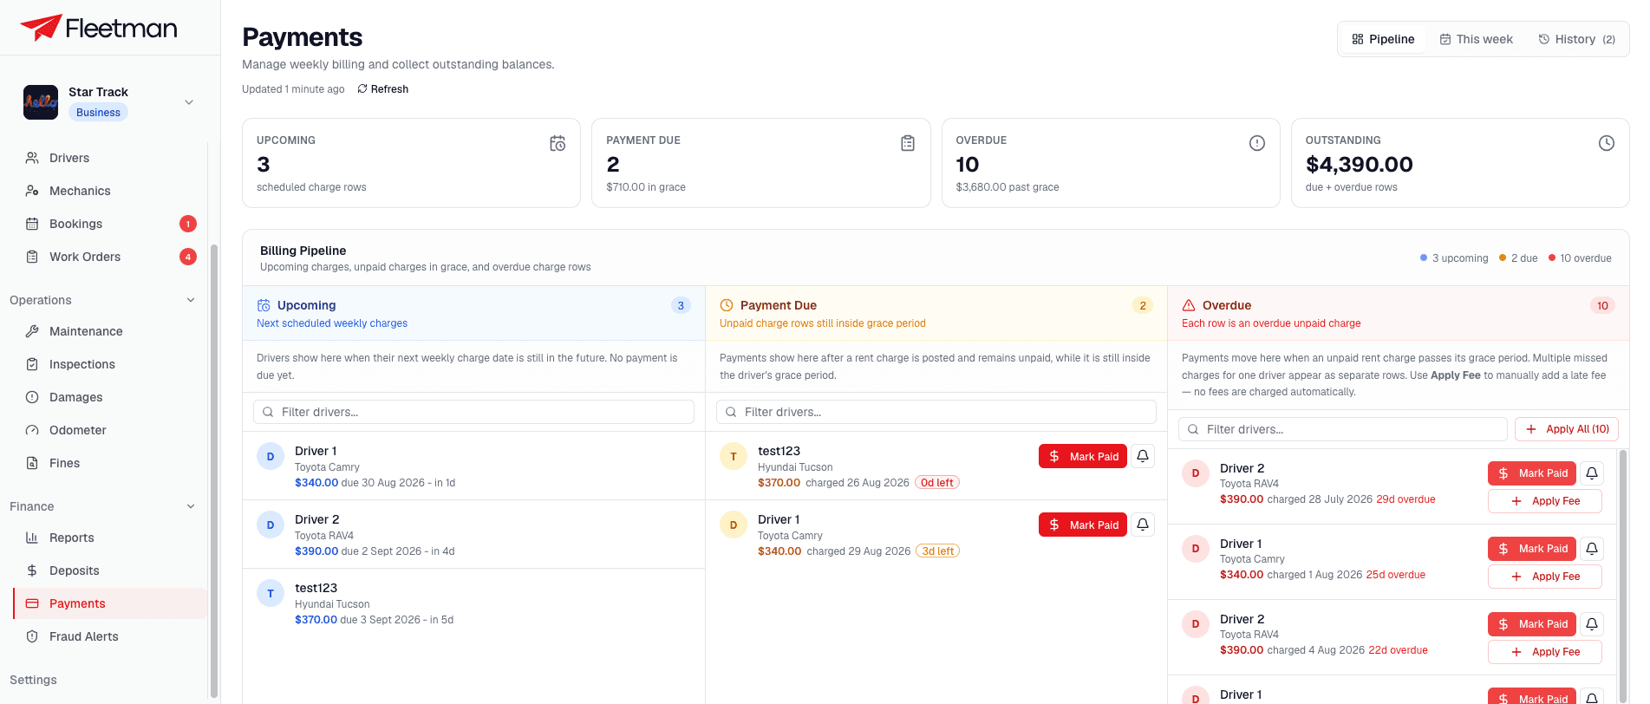
Task: Click the Work Orders red badge 4
Action: [188, 257]
